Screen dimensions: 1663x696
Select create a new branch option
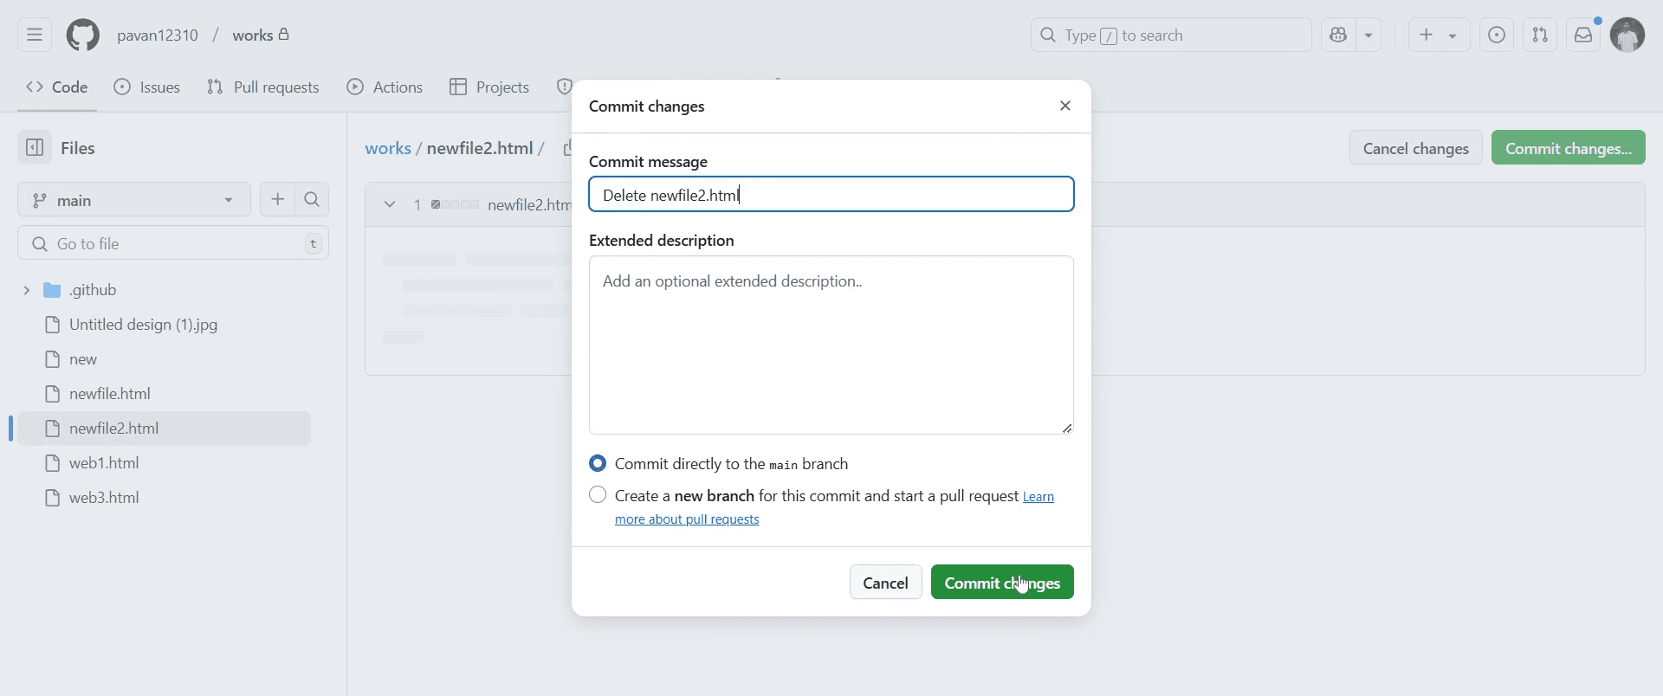(x=598, y=495)
